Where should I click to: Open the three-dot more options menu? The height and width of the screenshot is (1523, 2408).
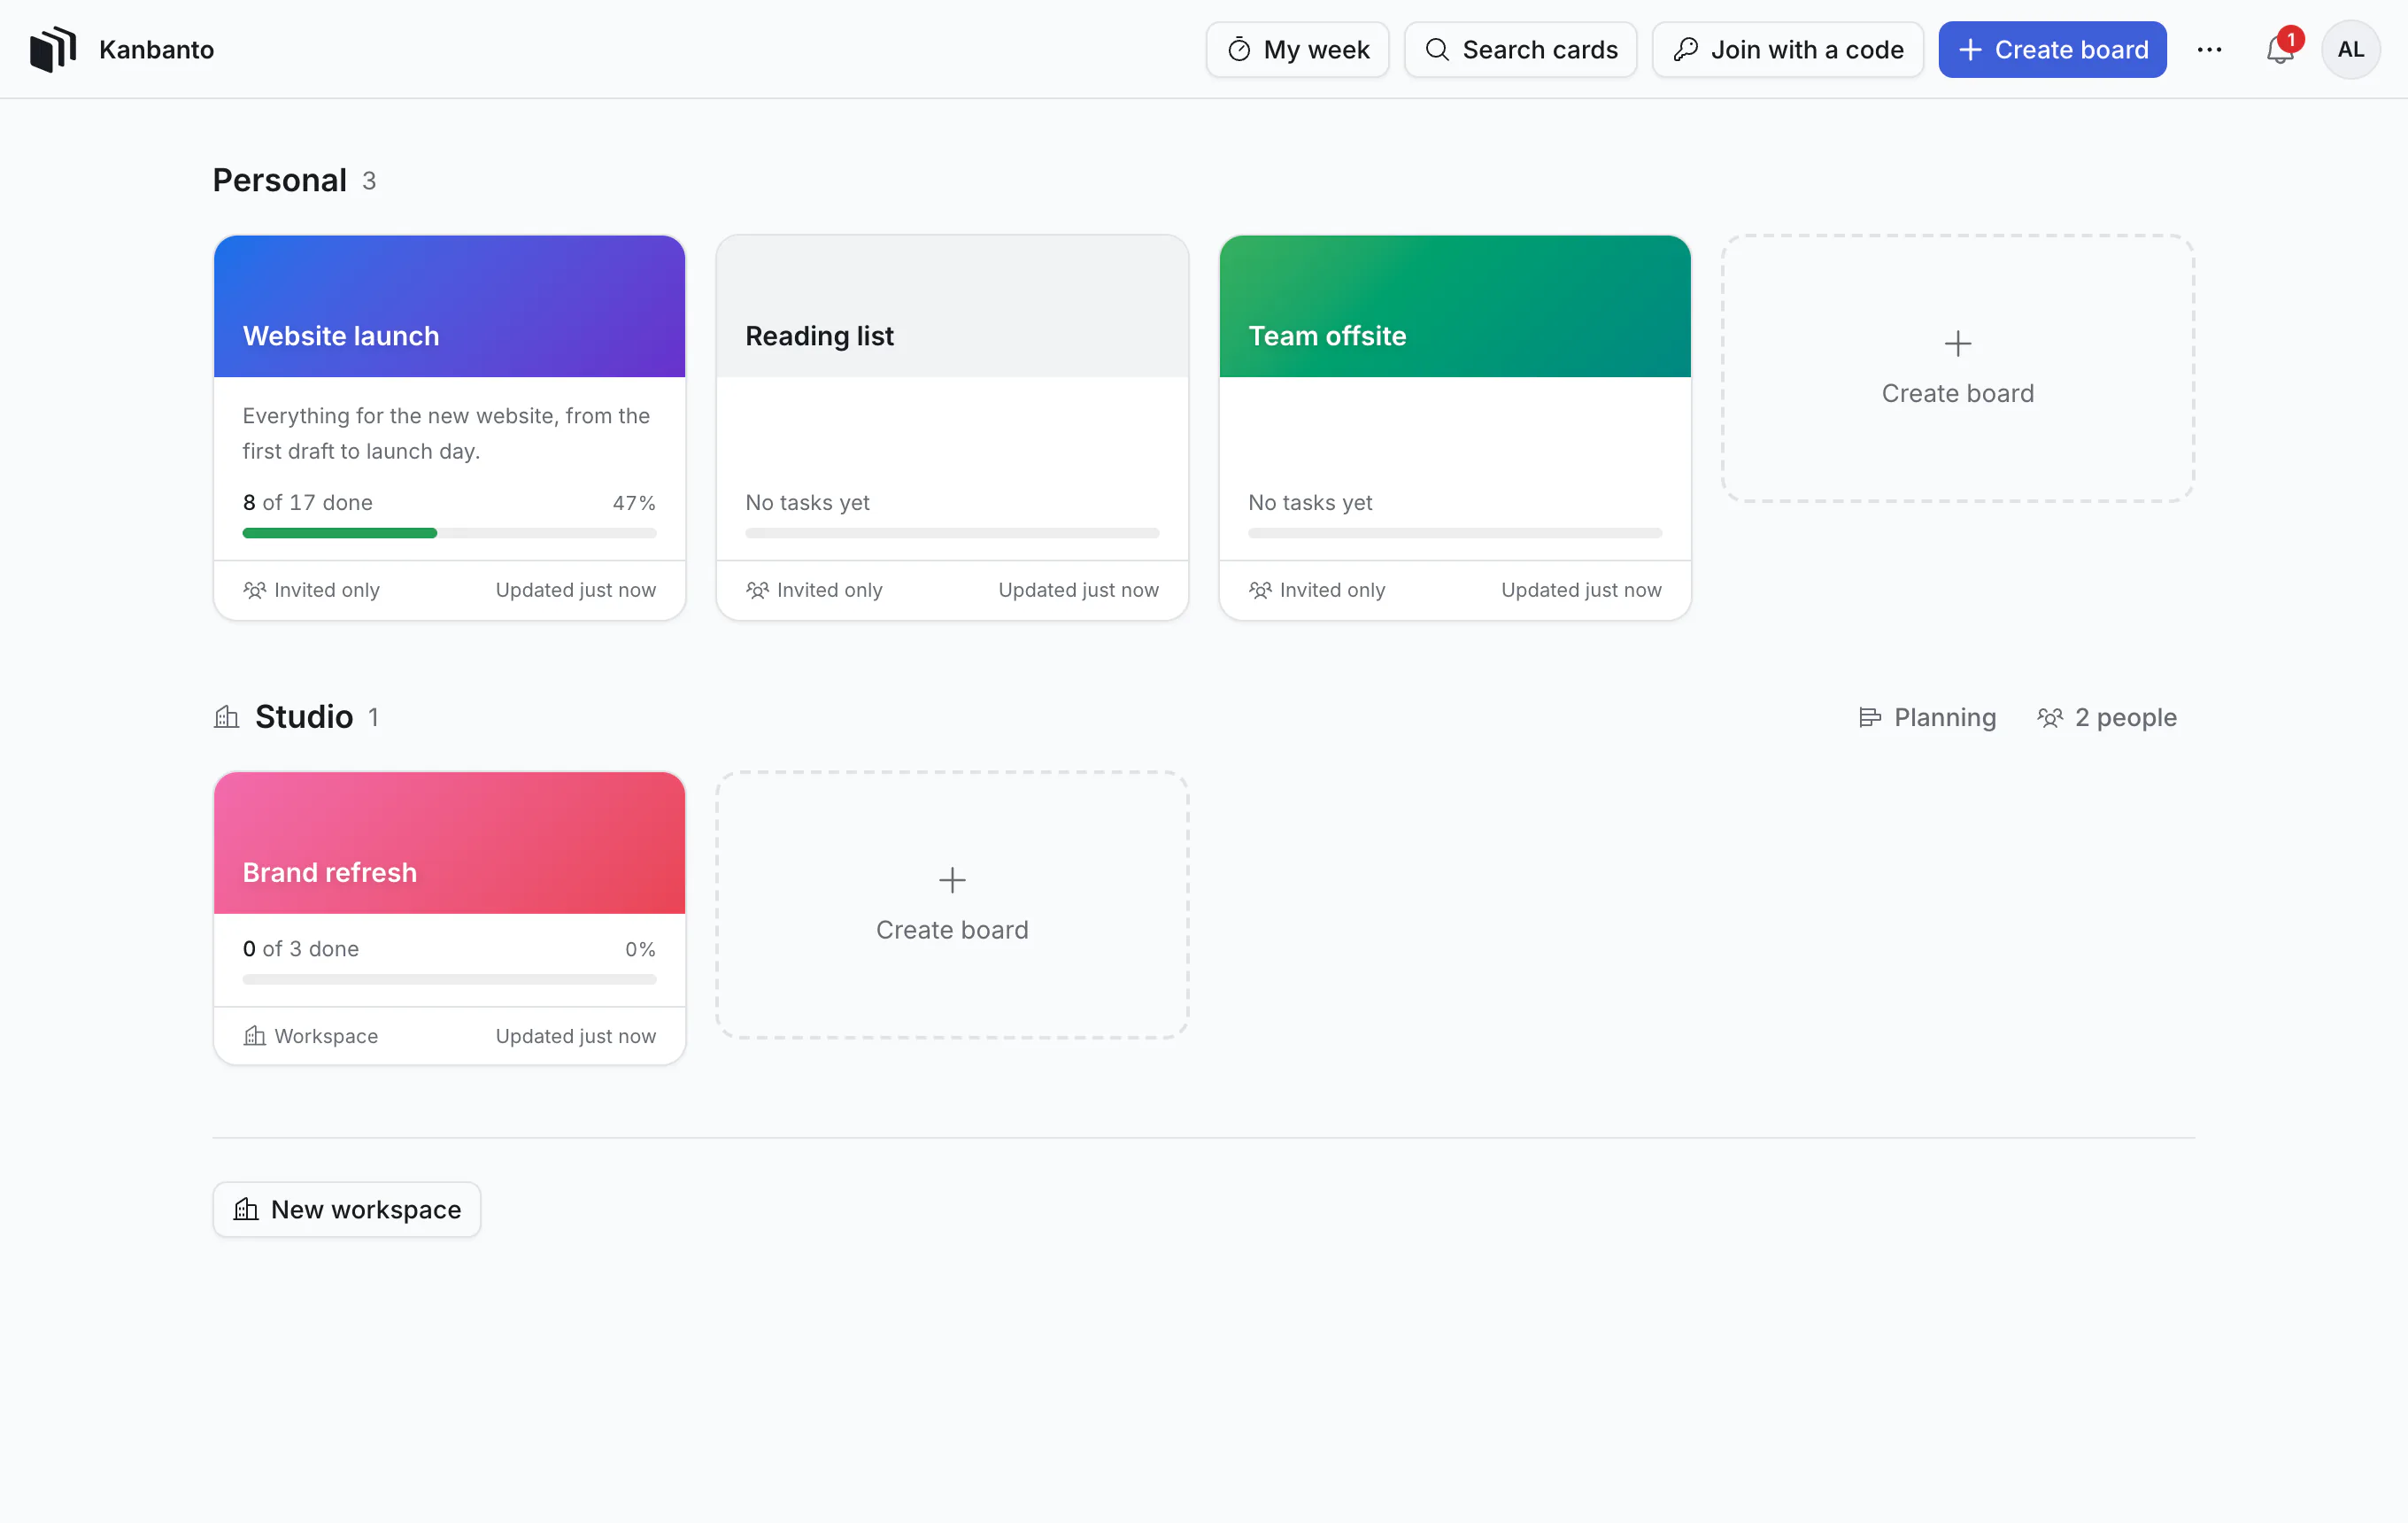pyautogui.click(x=2209, y=49)
